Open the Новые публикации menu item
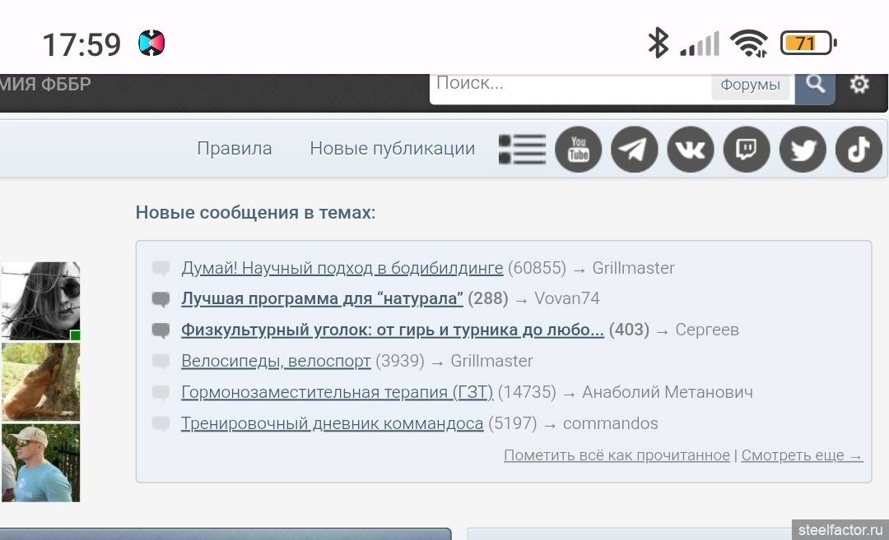 click(392, 149)
